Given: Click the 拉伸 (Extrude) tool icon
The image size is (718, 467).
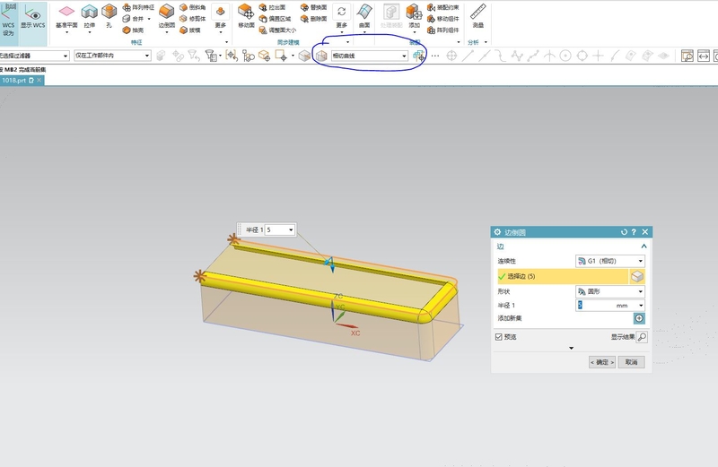Looking at the screenshot, I should 89,12.
